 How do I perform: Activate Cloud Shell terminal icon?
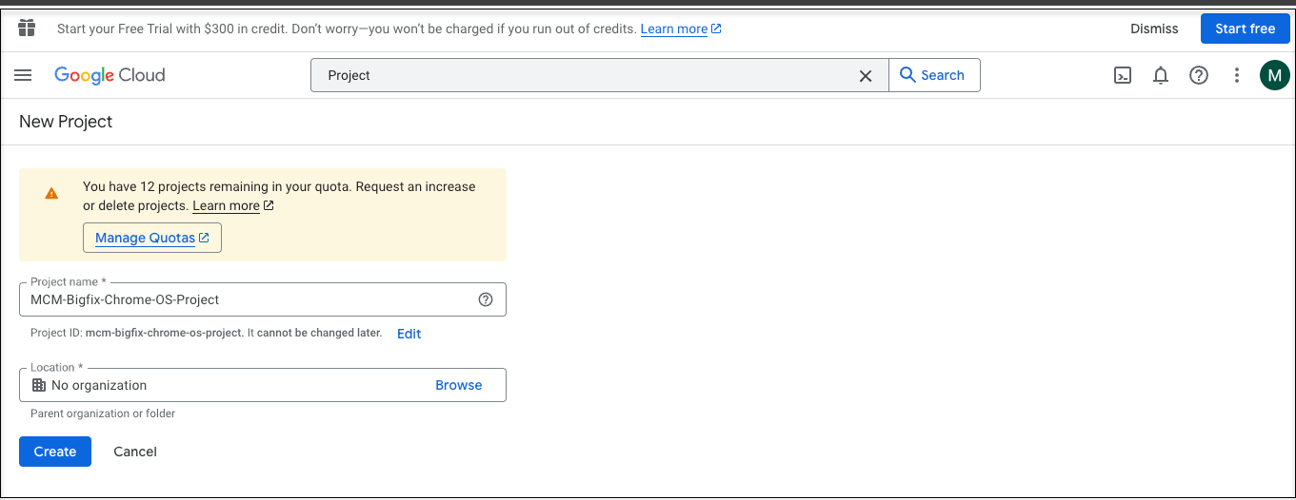pyautogui.click(x=1123, y=76)
